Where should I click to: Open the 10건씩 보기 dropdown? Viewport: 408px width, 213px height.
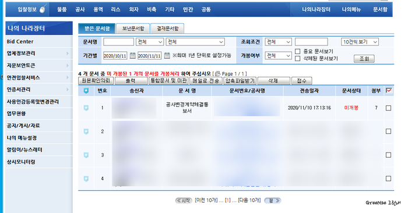[x=360, y=42]
